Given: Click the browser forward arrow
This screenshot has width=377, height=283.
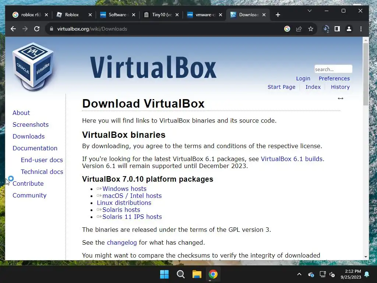Looking at the screenshot, I should 25,29.
